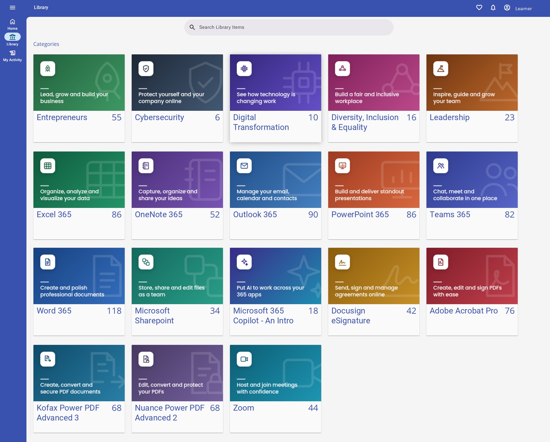The image size is (550, 442).
Task: Open the Nuance Power PDF Advanced 2 banner
Action: click(177, 373)
